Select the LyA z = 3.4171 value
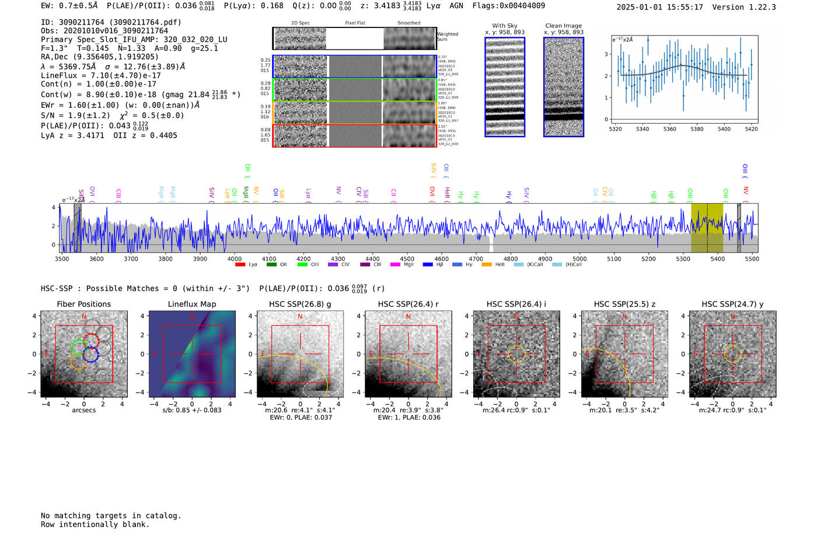This screenshot has height=556, width=817. tap(72, 135)
